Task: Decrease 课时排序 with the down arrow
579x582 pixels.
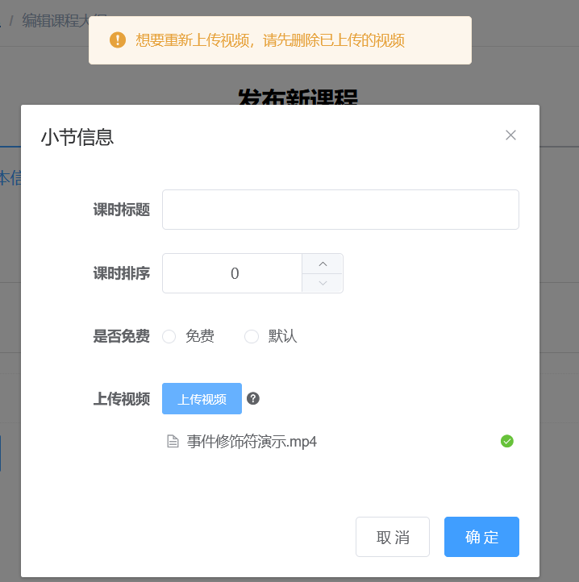Action: point(323,283)
